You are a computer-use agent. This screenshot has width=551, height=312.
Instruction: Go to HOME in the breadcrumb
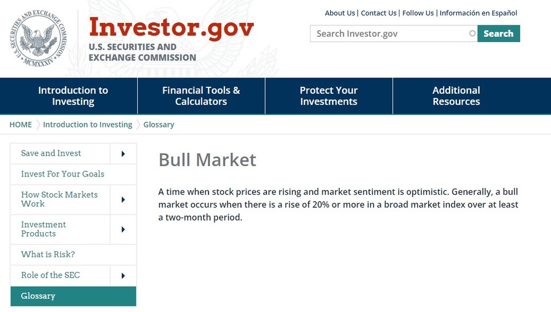21,125
